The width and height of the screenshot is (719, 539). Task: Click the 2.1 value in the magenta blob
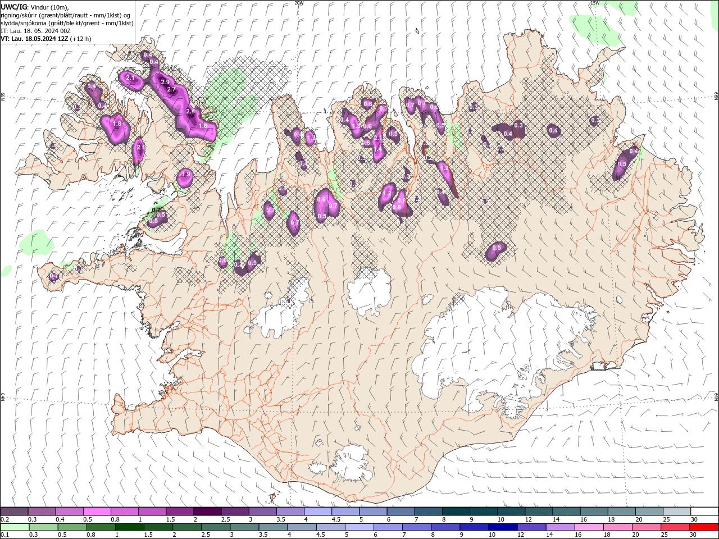coord(130,77)
